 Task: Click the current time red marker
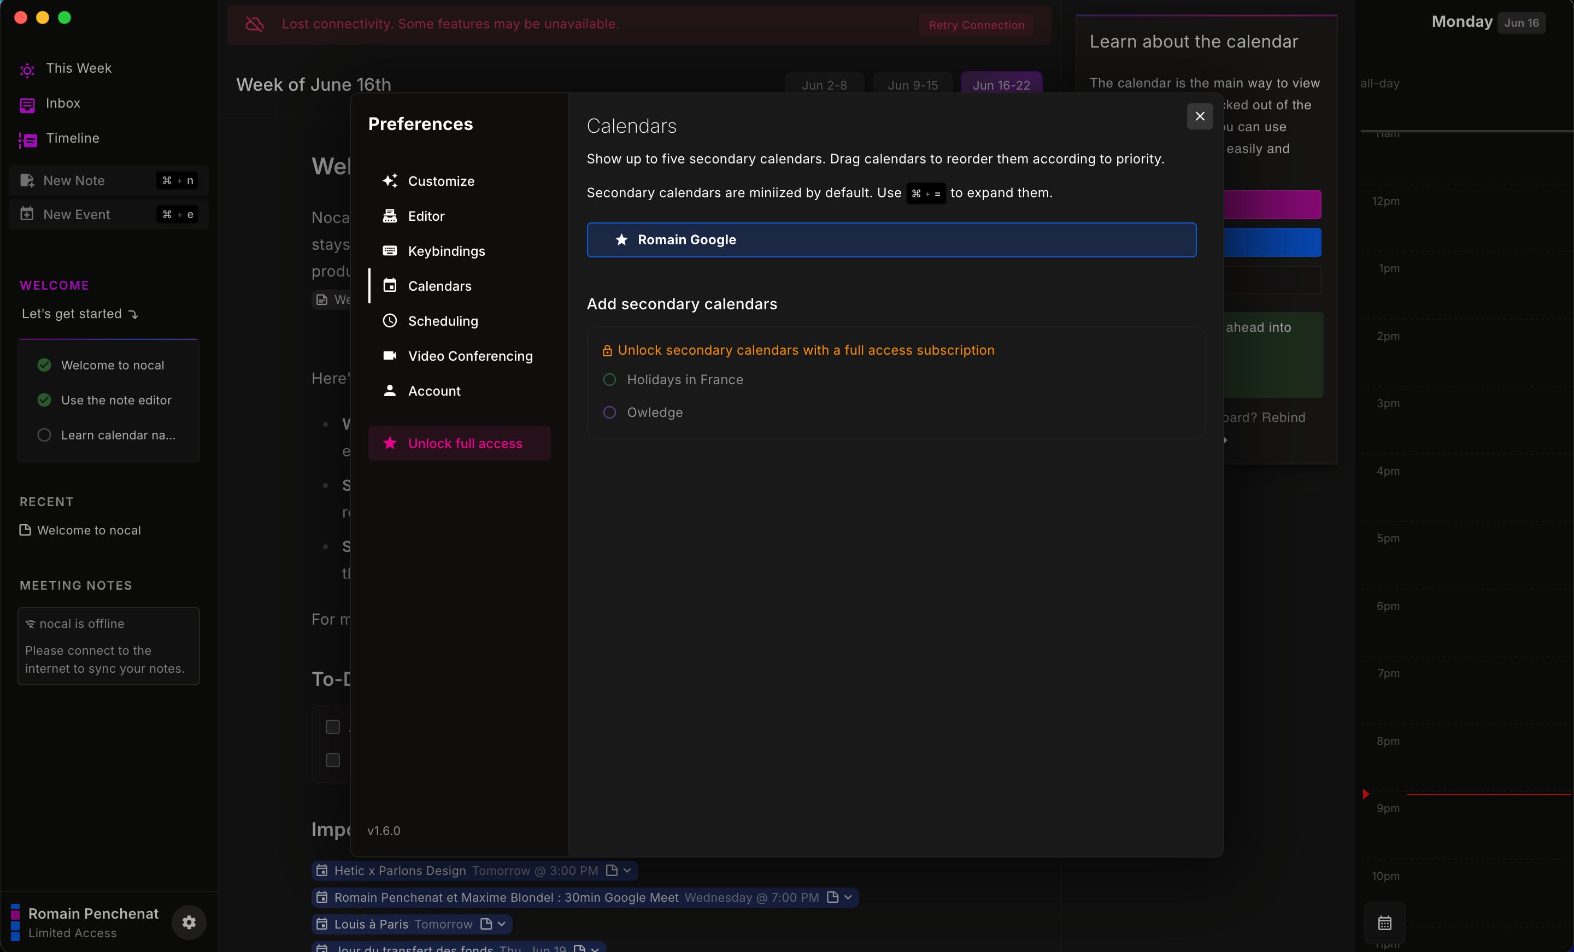[x=1366, y=794]
